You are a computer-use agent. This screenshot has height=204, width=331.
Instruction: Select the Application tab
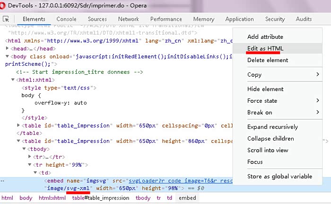pos(239,19)
